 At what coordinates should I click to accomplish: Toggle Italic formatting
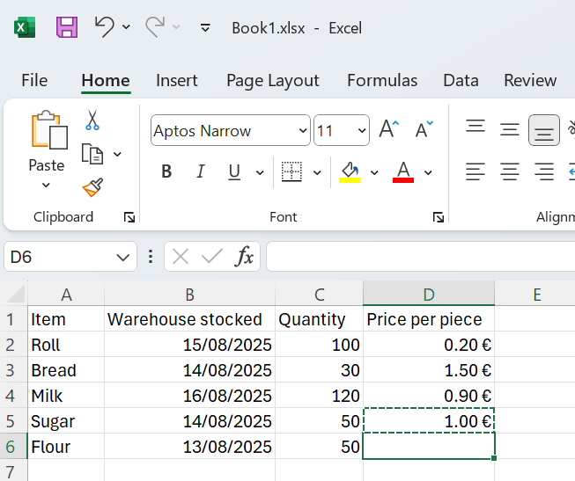(x=201, y=171)
